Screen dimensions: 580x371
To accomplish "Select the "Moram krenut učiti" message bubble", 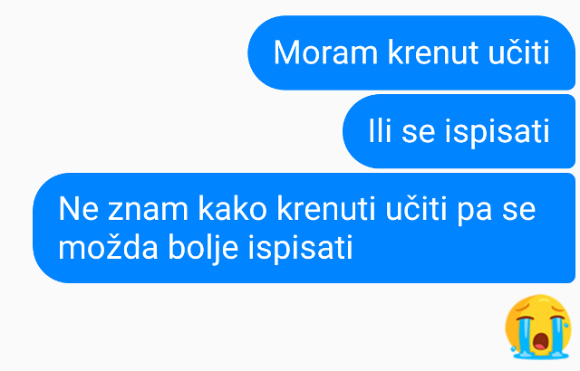I will pos(411,52).
